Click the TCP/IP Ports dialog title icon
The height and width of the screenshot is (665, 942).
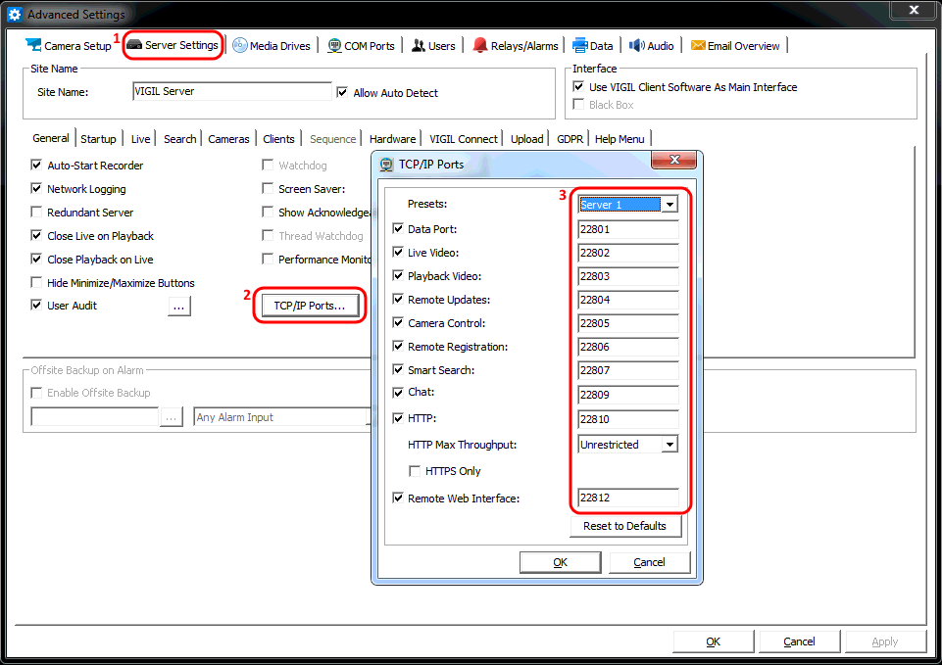point(387,165)
